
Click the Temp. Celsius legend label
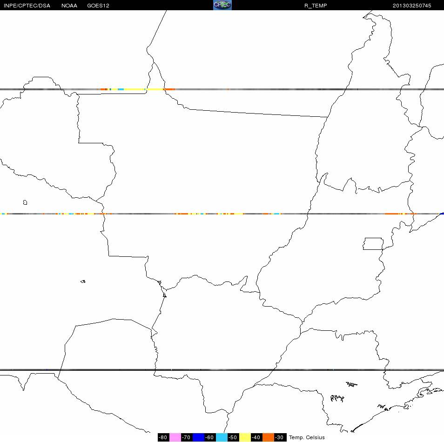pos(307,437)
